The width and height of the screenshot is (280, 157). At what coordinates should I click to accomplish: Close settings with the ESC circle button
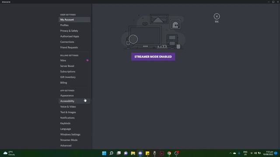pyautogui.click(x=217, y=17)
